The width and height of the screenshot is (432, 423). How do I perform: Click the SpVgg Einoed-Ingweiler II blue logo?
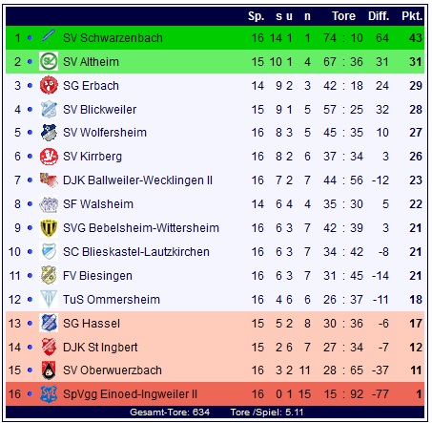point(49,394)
